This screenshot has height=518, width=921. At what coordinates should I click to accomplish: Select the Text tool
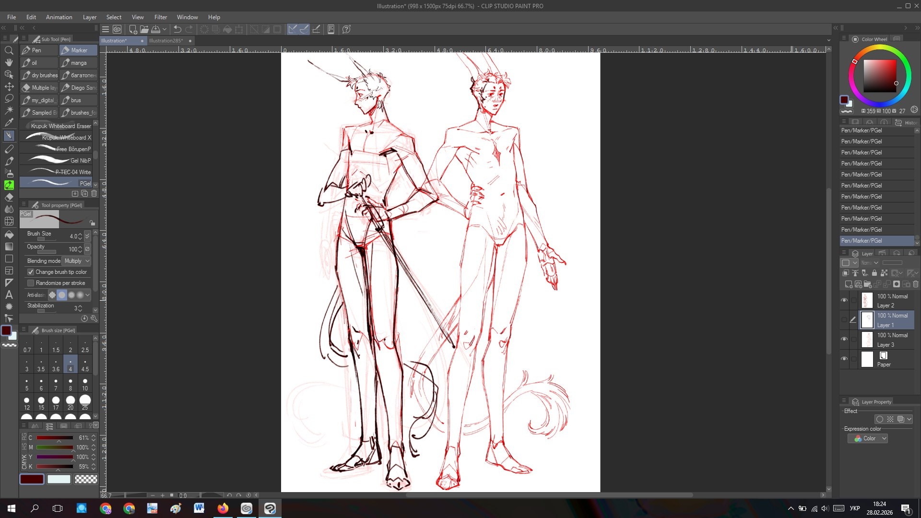tap(9, 294)
